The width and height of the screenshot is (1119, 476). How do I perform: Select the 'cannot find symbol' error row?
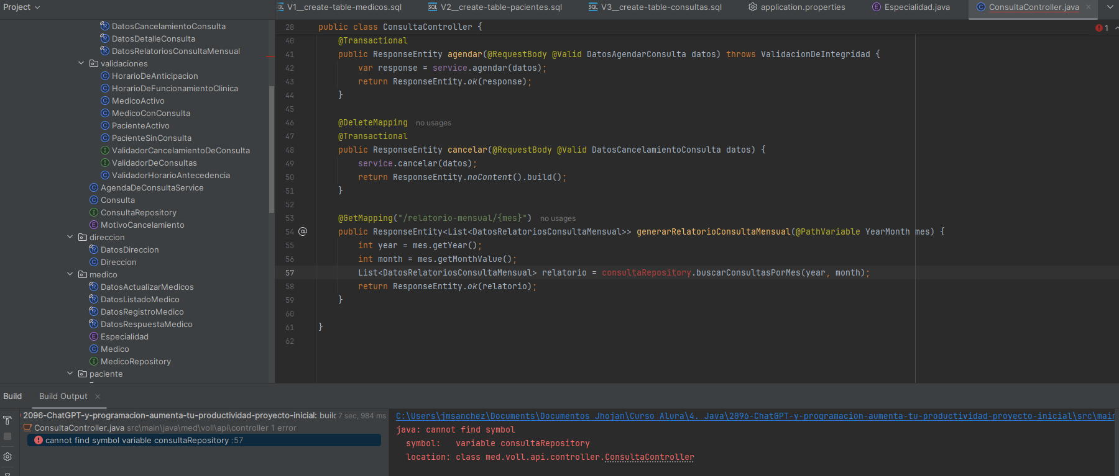tap(204, 440)
